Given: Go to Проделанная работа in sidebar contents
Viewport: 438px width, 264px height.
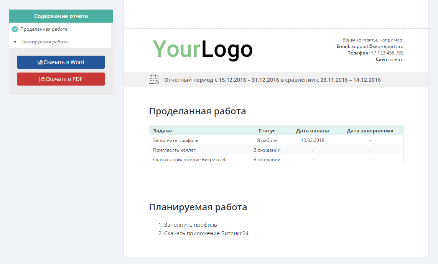Looking at the screenshot, I should tap(44, 29).
